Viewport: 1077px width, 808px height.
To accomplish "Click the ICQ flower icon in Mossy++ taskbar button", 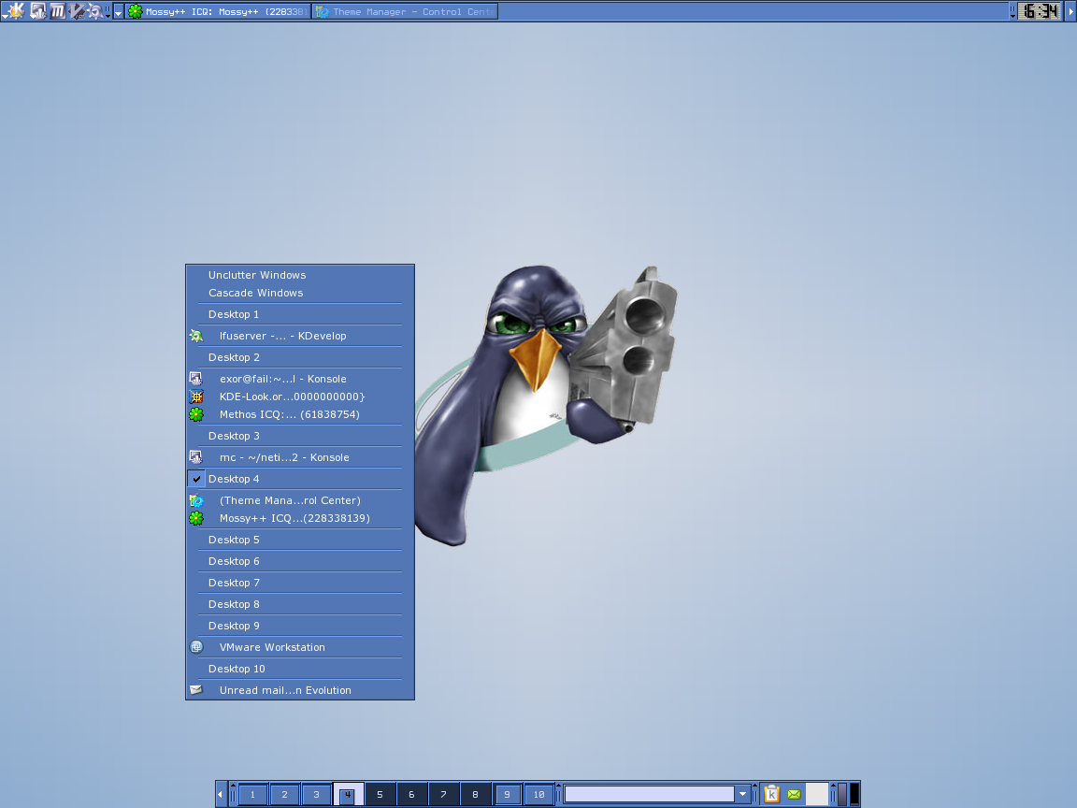I will tap(136, 11).
